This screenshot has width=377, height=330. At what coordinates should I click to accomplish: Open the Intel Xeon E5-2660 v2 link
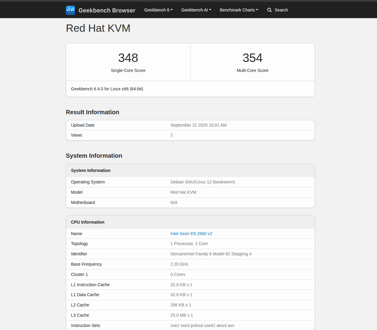[x=191, y=234]
